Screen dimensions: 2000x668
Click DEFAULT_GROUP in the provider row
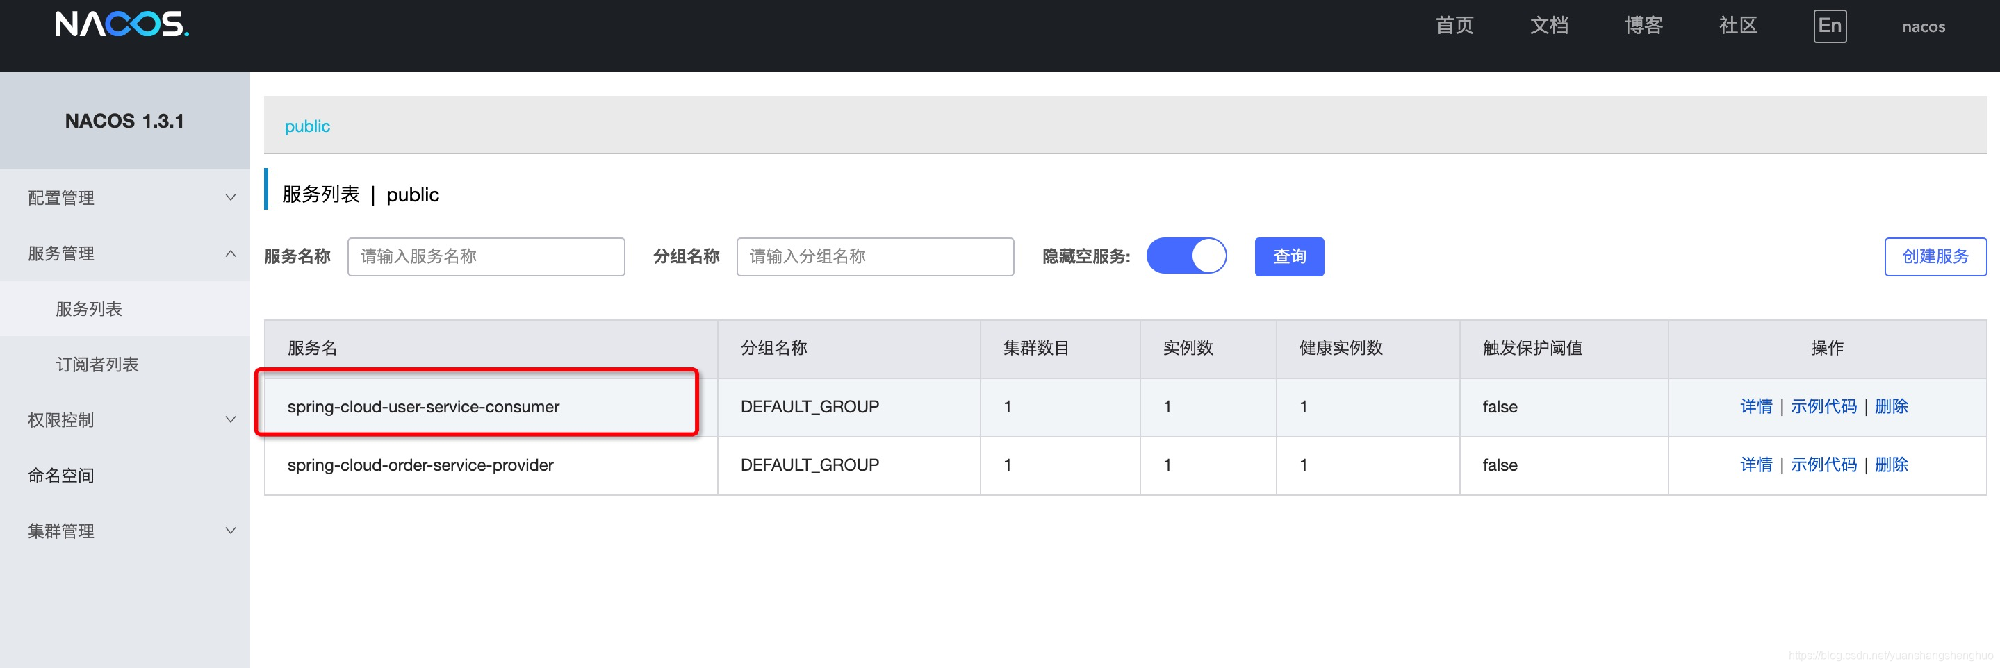coord(810,465)
